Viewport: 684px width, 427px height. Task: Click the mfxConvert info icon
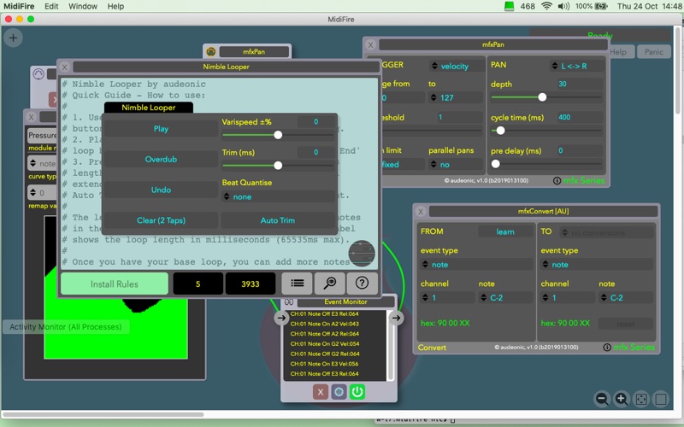coord(607,348)
